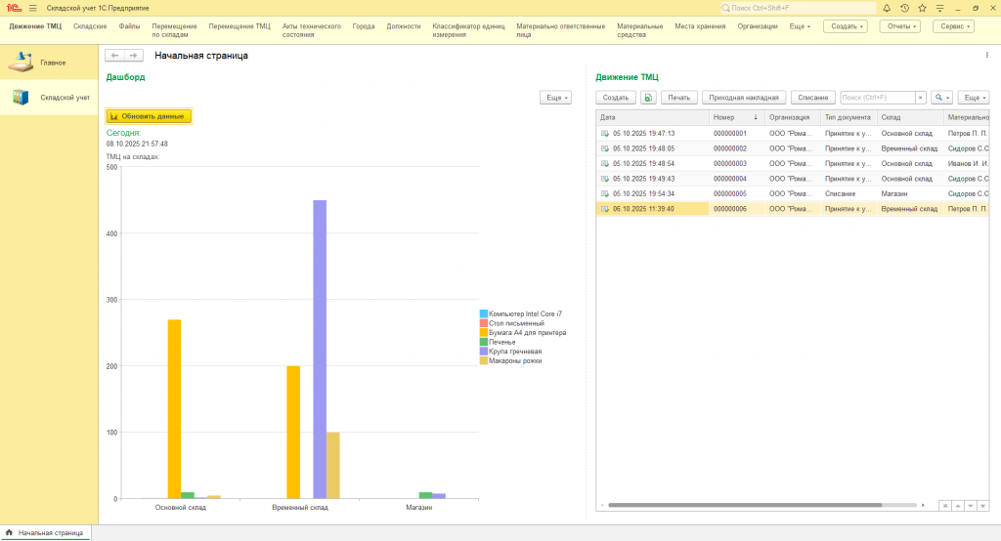The width and height of the screenshot is (1001, 541).
Task: Jump to last row with list-end arrow
Action: point(980,506)
